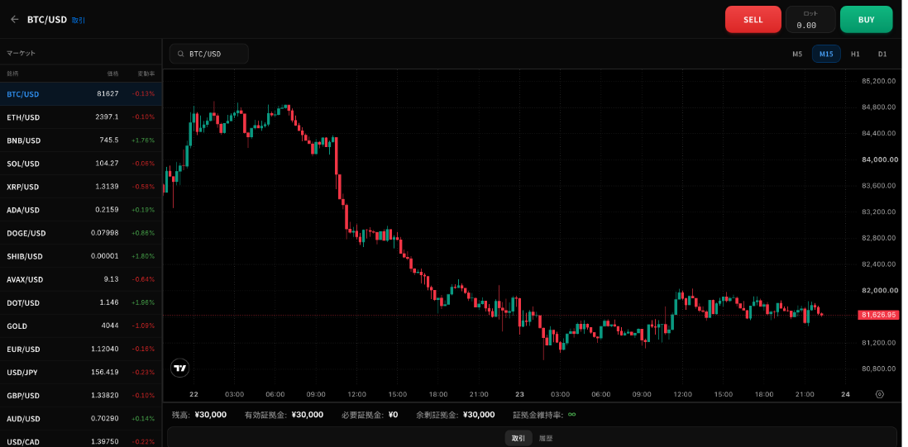Switch chart to H1 timeframe
This screenshot has height=447, width=908.
tap(855, 54)
